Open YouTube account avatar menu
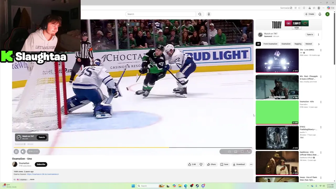 click(327, 14)
